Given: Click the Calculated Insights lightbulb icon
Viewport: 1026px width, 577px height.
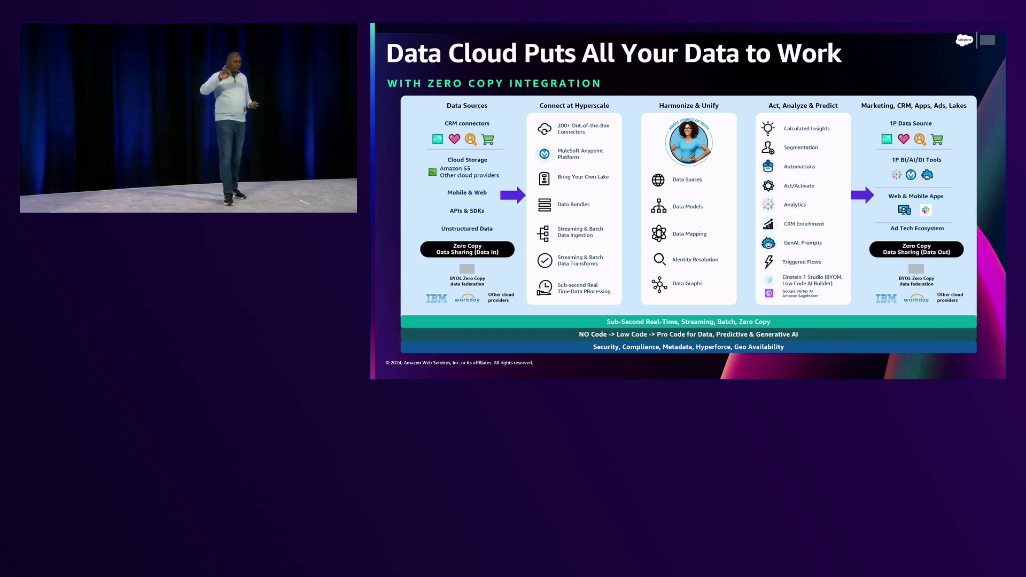Looking at the screenshot, I should (x=768, y=128).
